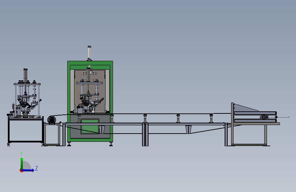
Task: Select the green door panel in the lower cabinet
Action: (90, 126)
